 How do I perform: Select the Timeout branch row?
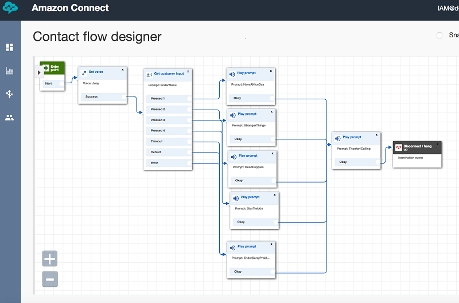click(169, 141)
